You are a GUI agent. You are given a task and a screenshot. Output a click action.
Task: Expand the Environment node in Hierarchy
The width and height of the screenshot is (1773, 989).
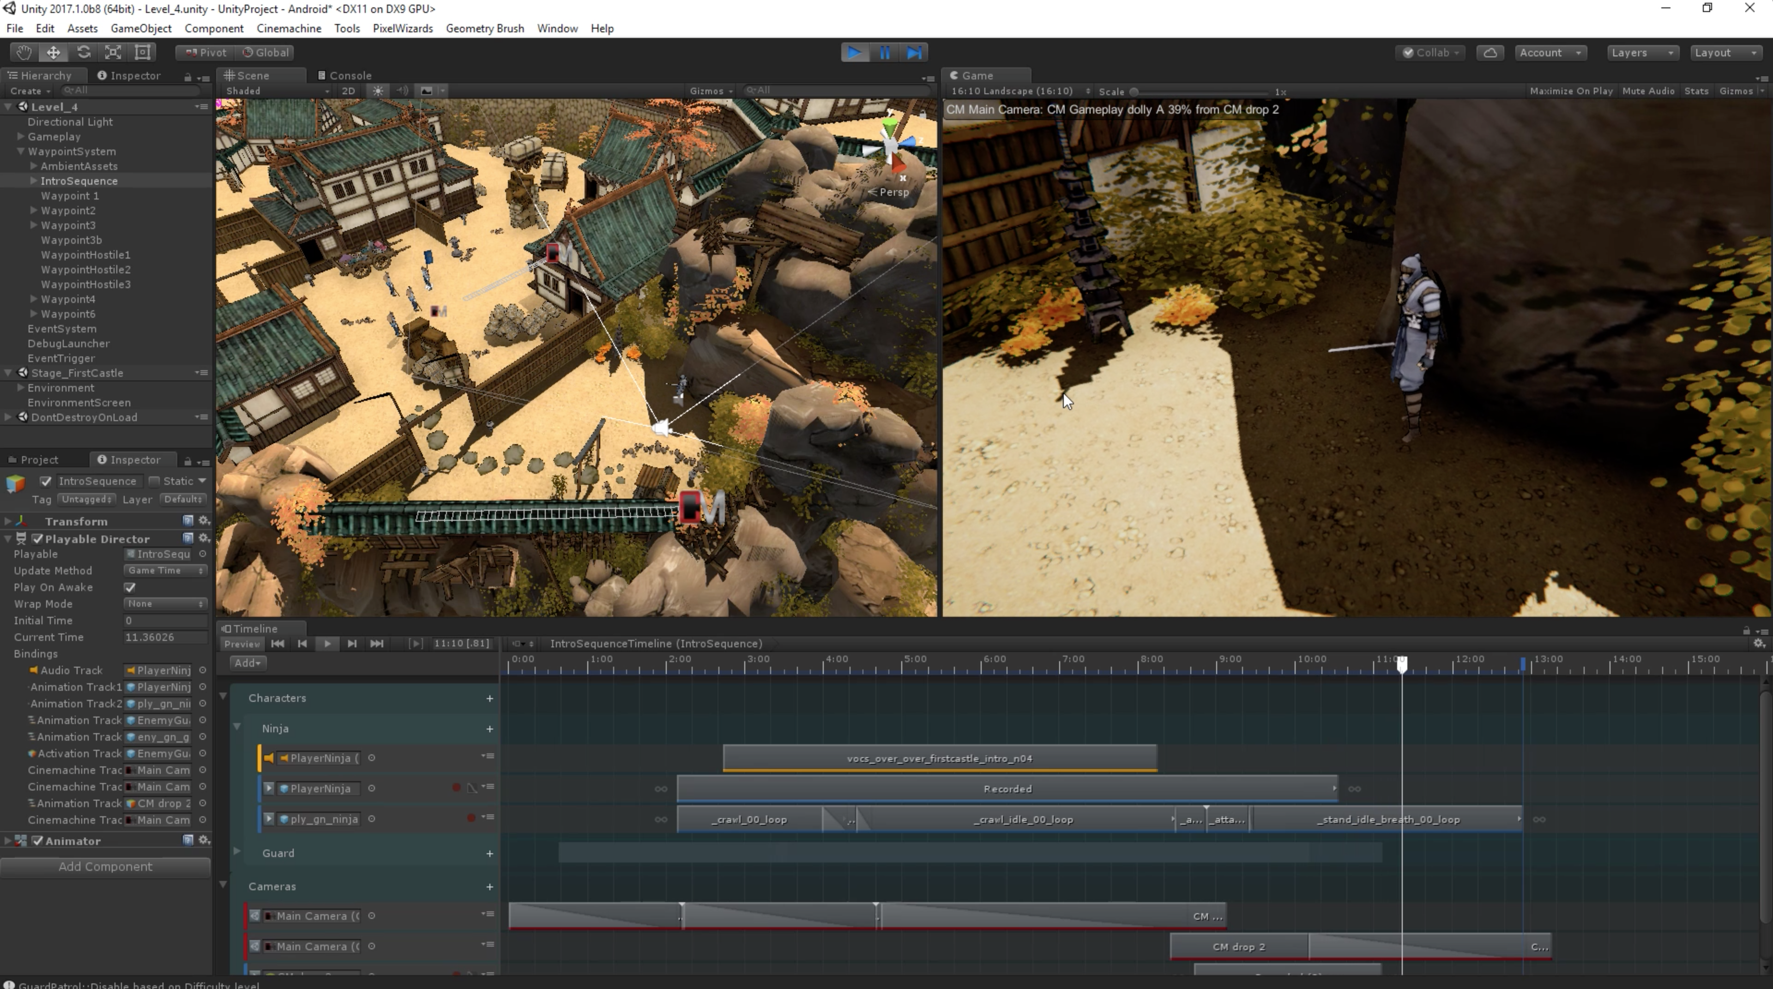click(x=21, y=387)
